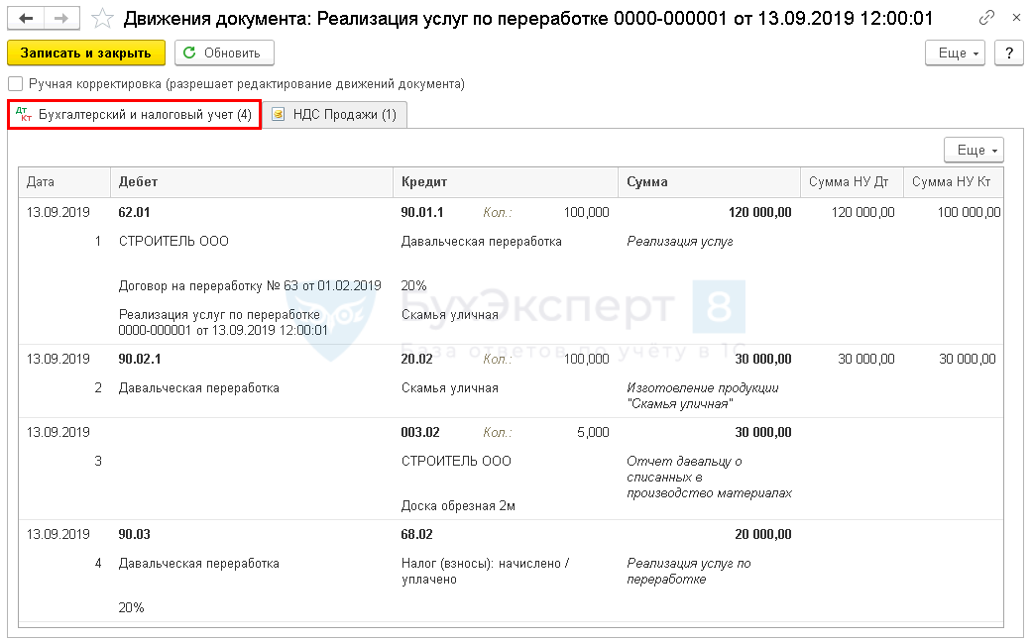Click the forward navigation arrow
This screenshot has width=1032, height=642.
pyautogui.click(x=61, y=18)
